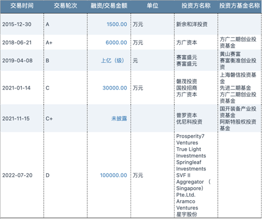Image resolution: width=262 pixels, height=219 pixels.
Task: Open the 6000.00 amount link
Action: click(x=116, y=43)
